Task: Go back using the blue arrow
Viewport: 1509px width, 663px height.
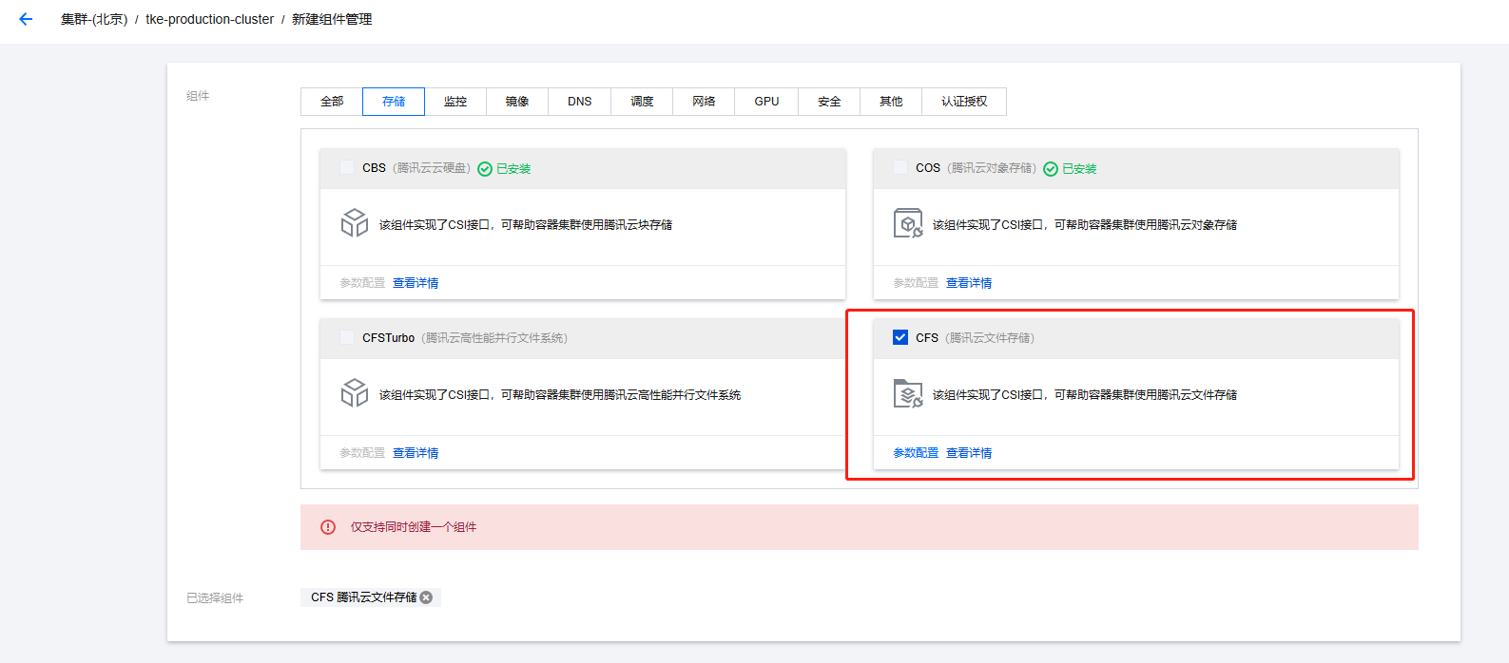Action: coord(26,19)
